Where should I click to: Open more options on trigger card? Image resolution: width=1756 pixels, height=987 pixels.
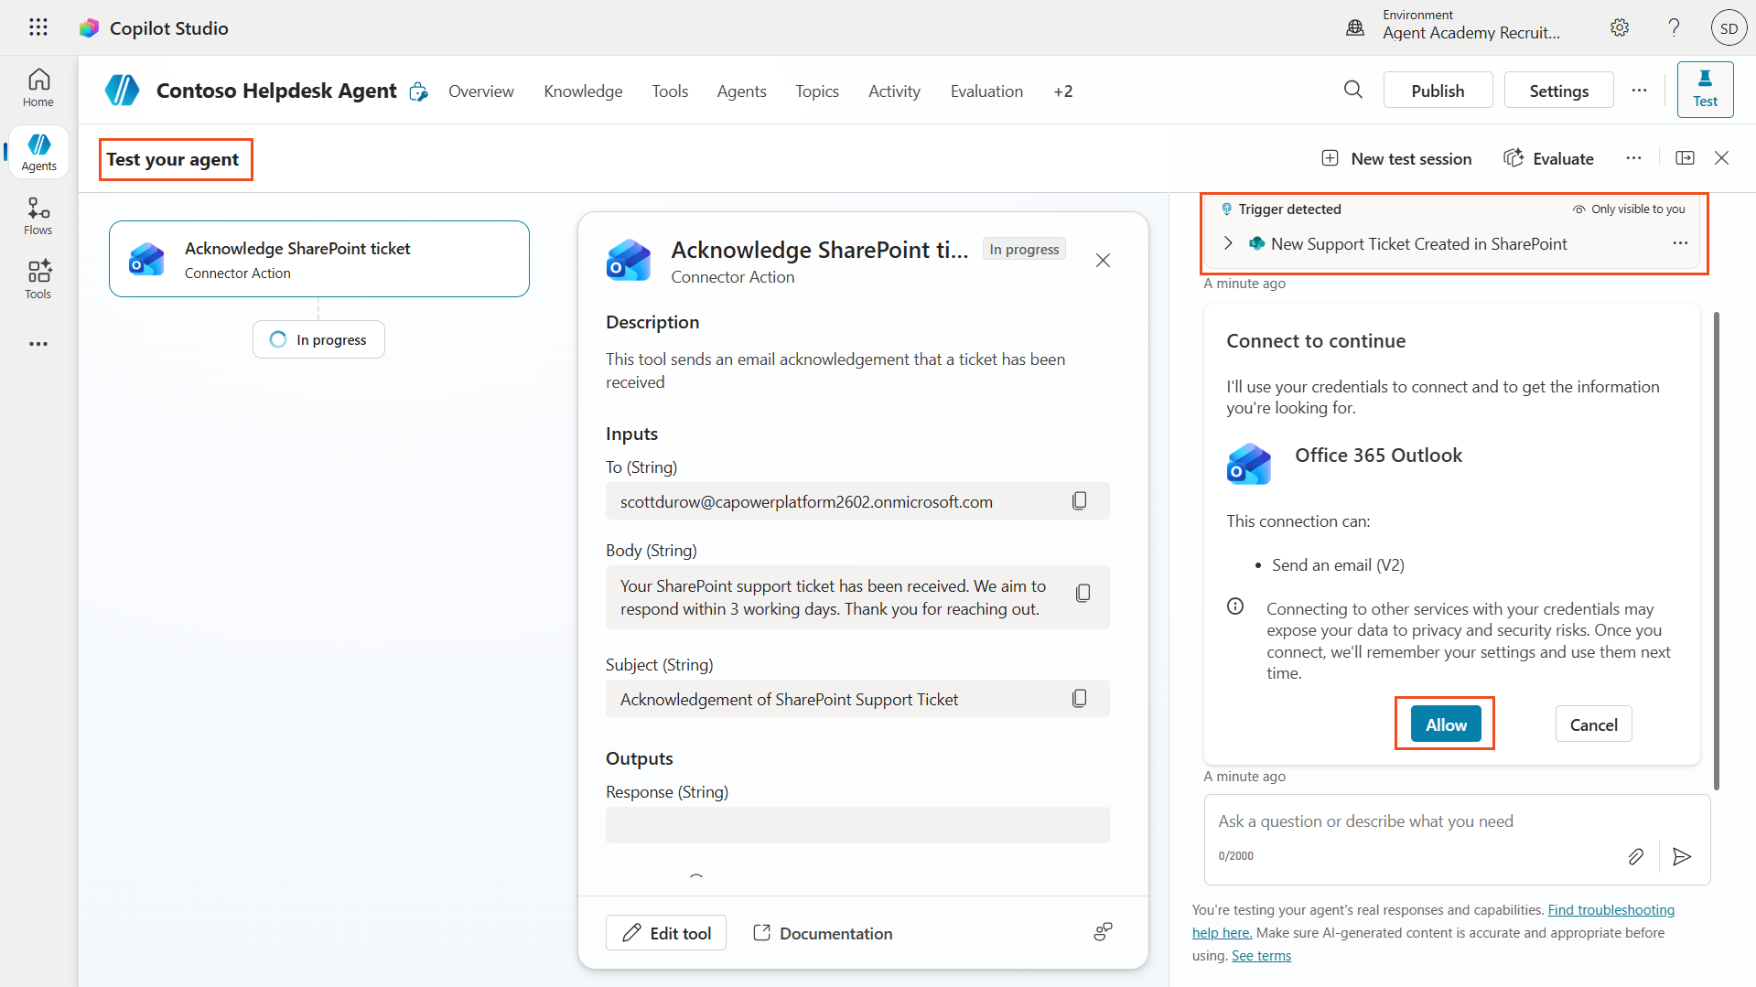1679,243
